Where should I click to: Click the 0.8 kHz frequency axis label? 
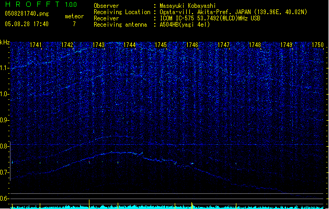click(4, 146)
